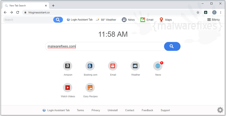Open the Maps toolbar shortcut
Viewport: 226px width, 116px height.
(x=165, y=20)
